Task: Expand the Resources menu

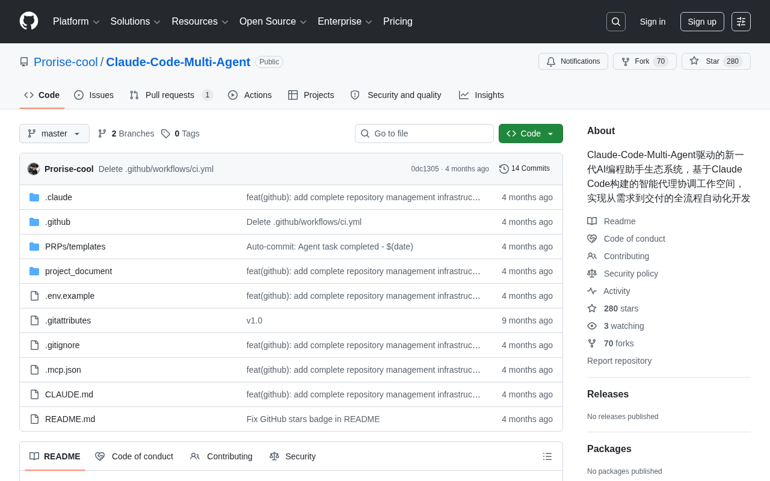Action: tap(200, 22)
